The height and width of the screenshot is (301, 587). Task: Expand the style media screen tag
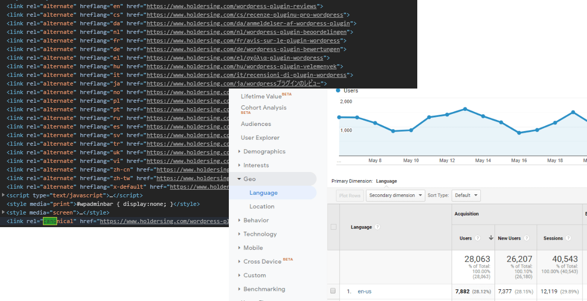pyautogui.click(x=4, y=212)
